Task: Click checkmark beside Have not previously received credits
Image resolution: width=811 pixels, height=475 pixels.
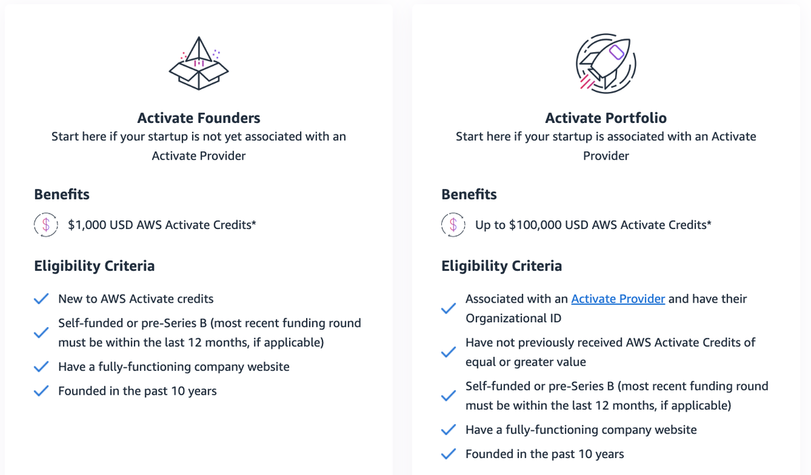Action: tap(448, 352)
